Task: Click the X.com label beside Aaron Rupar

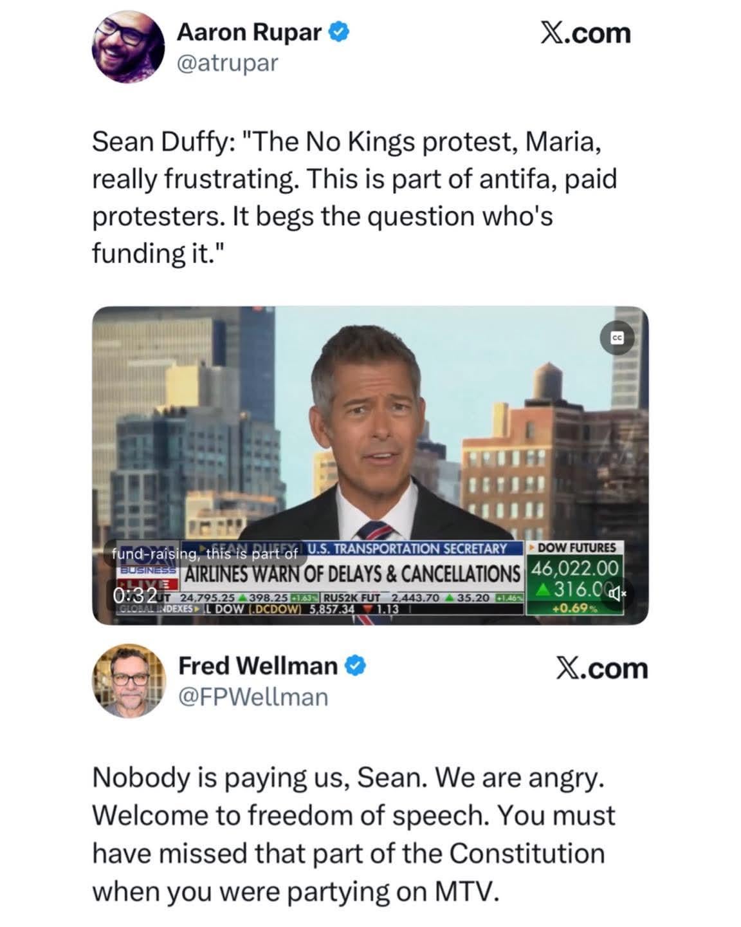Action: [x=584, y=33]
